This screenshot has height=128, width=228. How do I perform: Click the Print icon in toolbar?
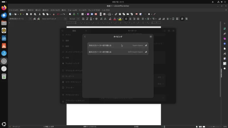click(31, 14)
